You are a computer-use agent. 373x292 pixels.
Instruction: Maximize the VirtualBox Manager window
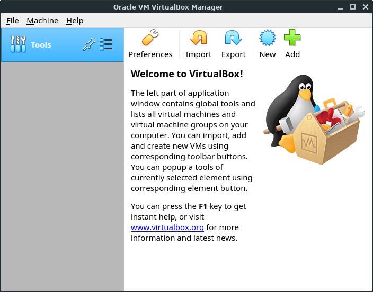[x=352, y=7]
